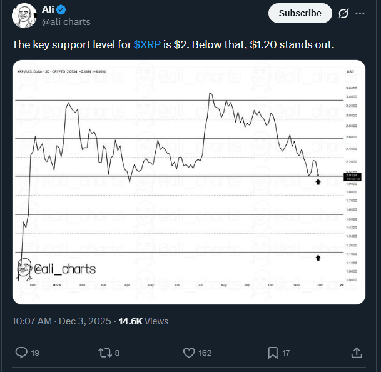This screenshot has height=372, width=381.
Task: Click the 162 likes count
Action: click(x=205, y=353)
